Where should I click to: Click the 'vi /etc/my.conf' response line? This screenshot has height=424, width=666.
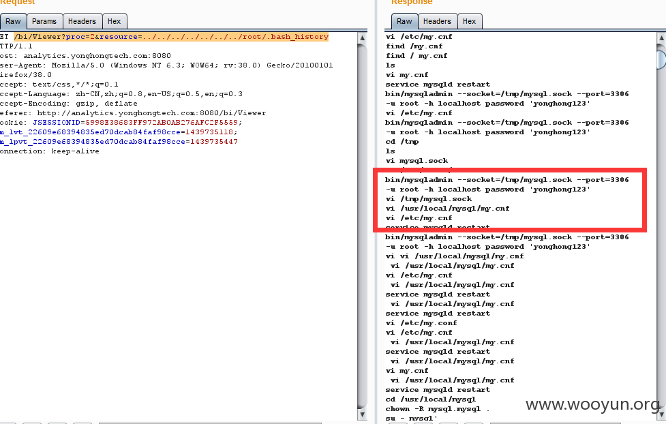[421, 323]
